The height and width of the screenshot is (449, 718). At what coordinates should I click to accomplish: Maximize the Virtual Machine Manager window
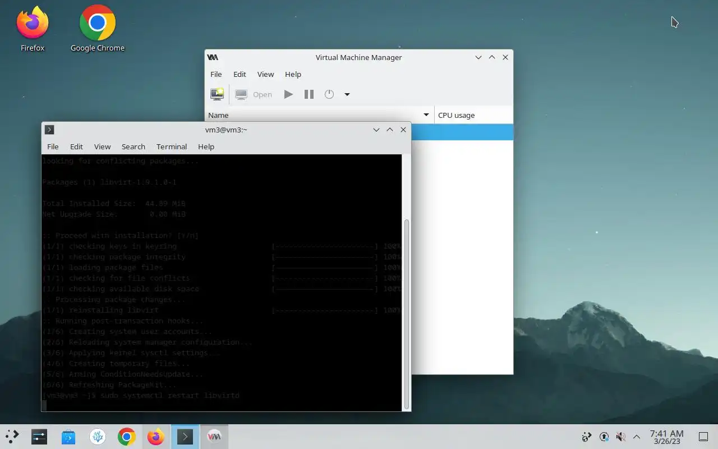492,57
